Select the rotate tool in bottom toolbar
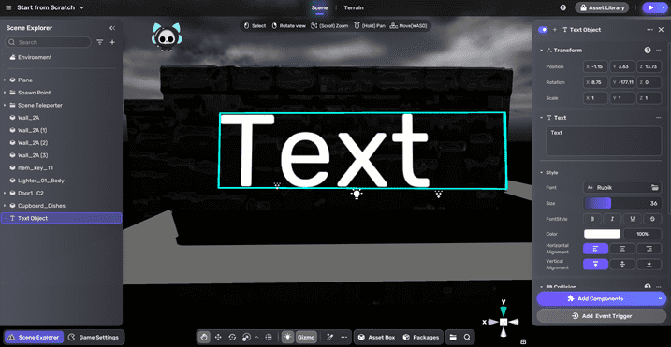Viewport: 671px width, 347px height. click(x=232, y=337)
